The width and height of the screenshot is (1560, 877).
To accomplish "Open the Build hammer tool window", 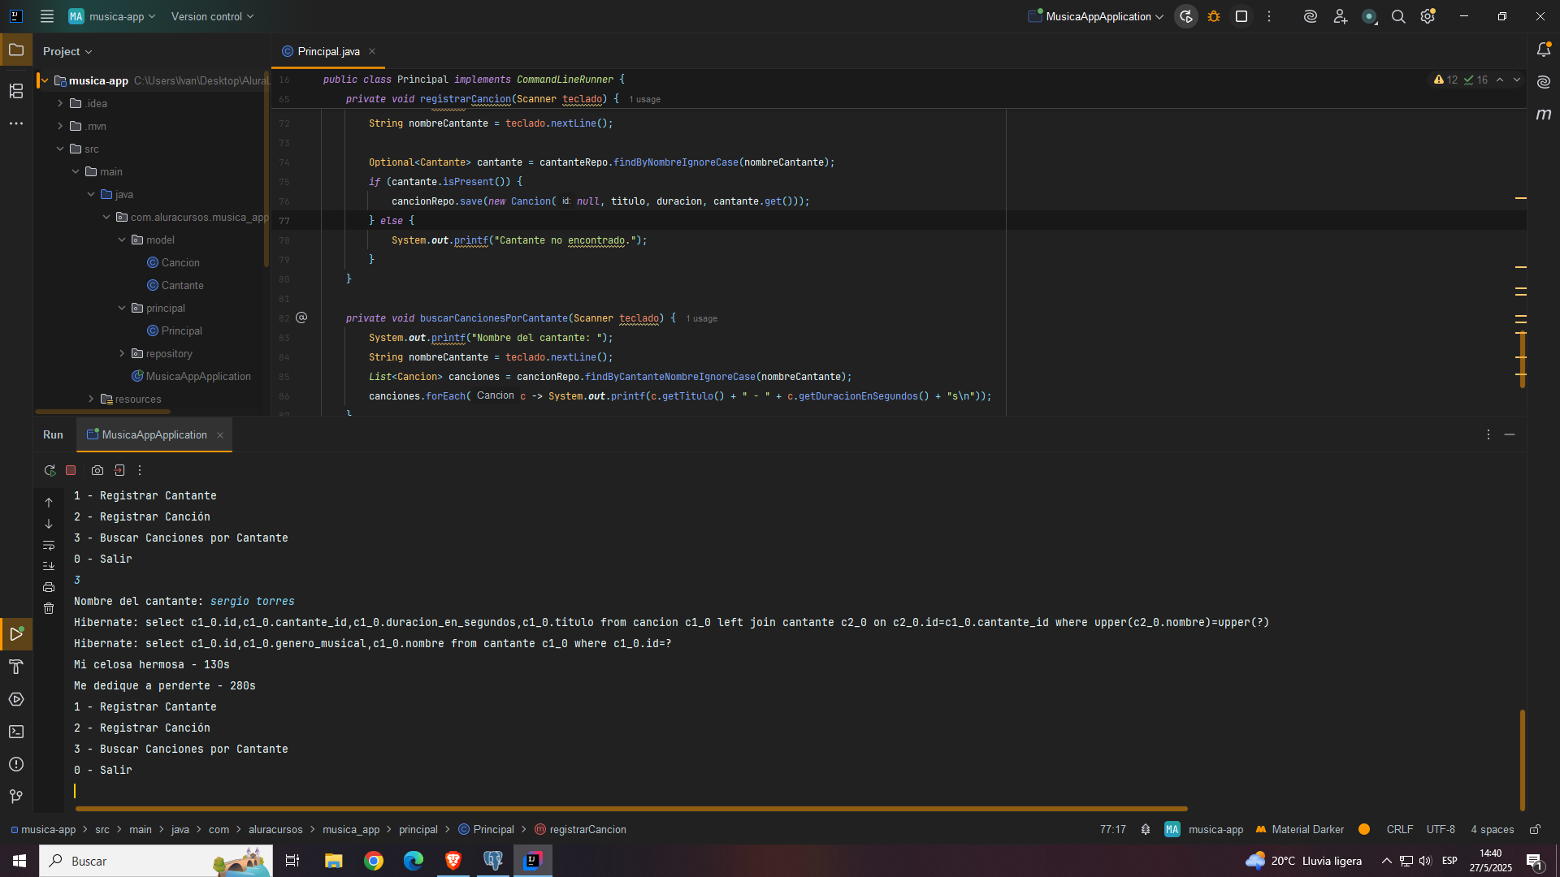I will click(16, 667).
